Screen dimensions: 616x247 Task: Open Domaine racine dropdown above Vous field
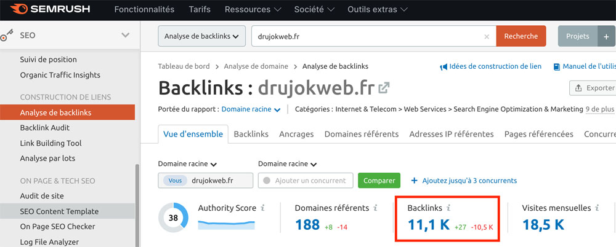coord(187,164)
